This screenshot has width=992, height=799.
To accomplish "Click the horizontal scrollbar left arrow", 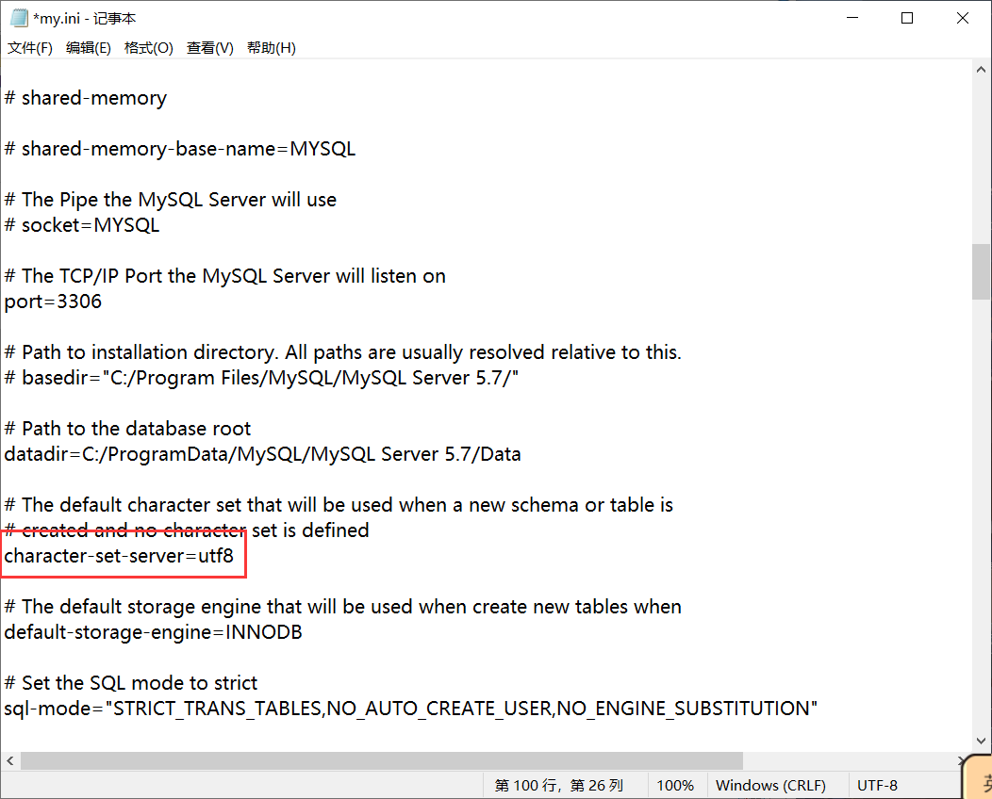I will (10, 760).
